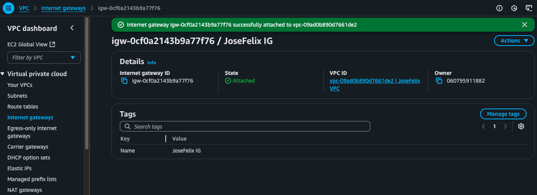The width and height of the screenshot is (537, 195).
Task: Click owner ID 060795911882 text
Action: coord(466,81)
